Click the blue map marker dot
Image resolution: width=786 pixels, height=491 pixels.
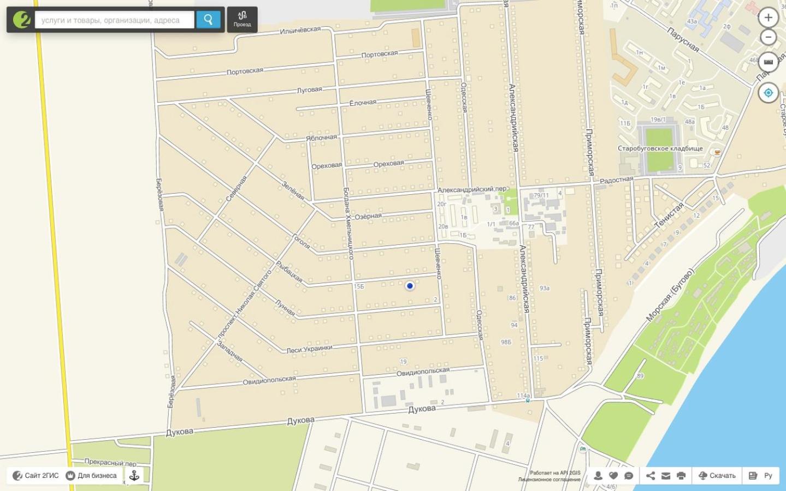410,286
